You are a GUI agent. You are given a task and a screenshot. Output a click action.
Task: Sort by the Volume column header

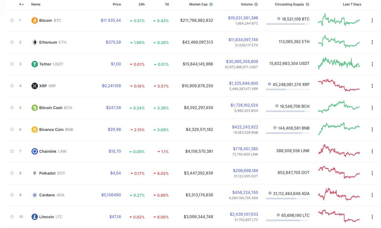[x=247, y=4]
